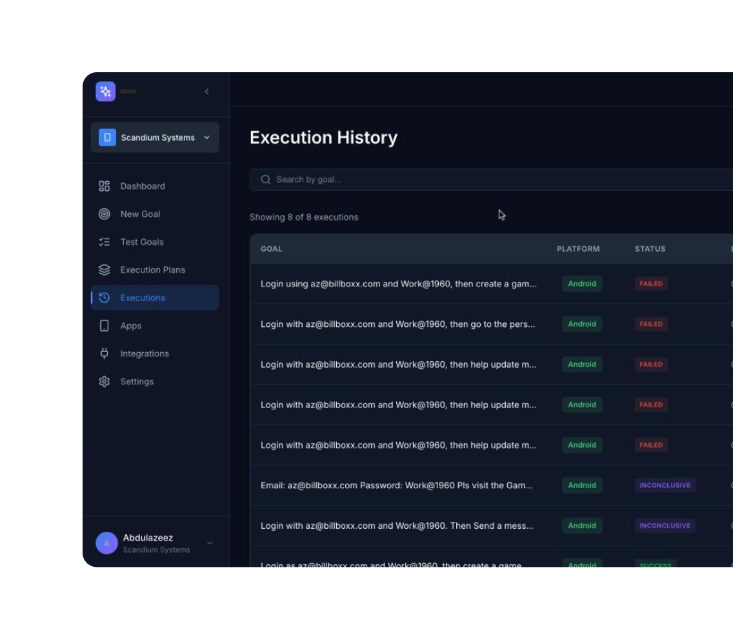Click the Android badge in the first row
The height and width of the screenshot is (632, 733).
[581, 284]
